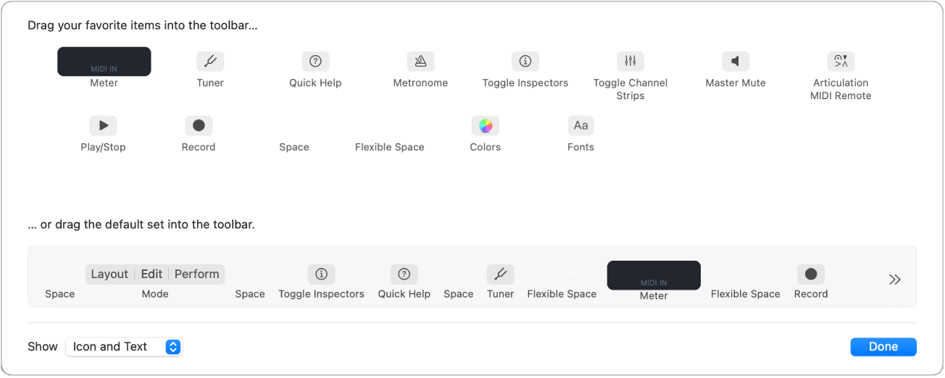Click the Fonts item
Screen dimensions: 945x378
(581, 126)
